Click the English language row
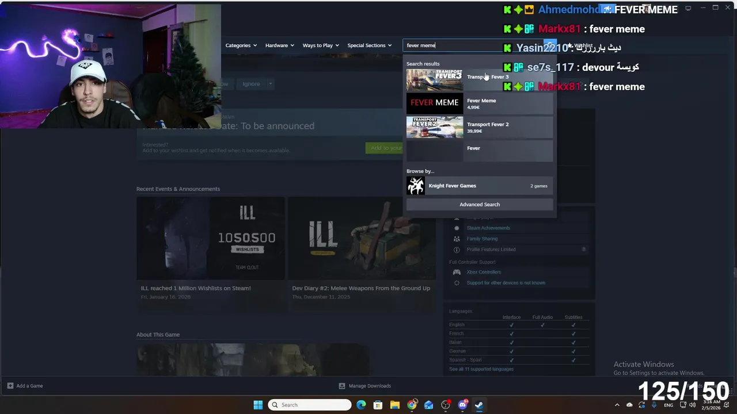 [518, 325]
